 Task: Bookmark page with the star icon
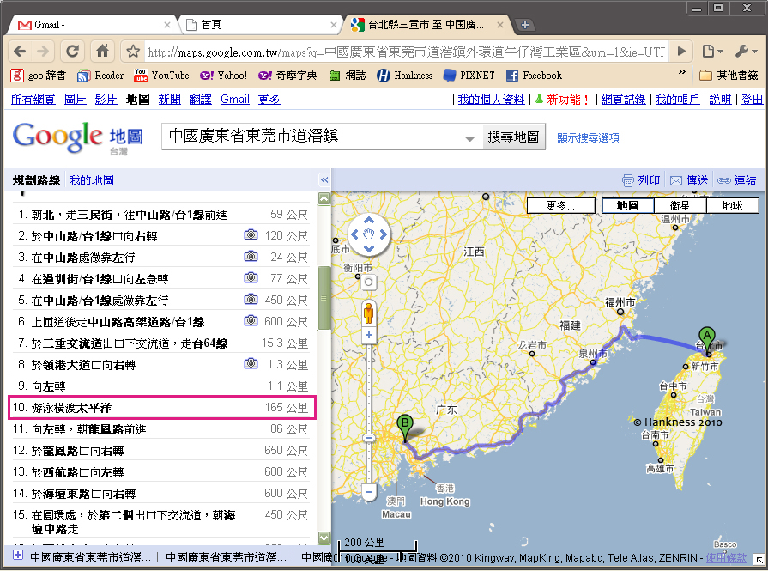click(x=133, y=52)
